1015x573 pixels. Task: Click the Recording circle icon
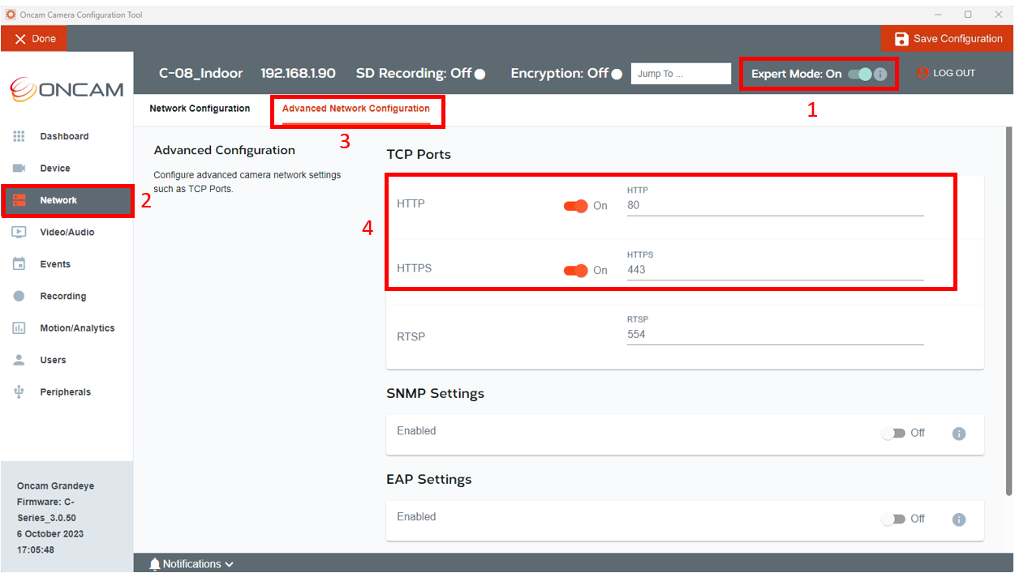tap(19, 296)
